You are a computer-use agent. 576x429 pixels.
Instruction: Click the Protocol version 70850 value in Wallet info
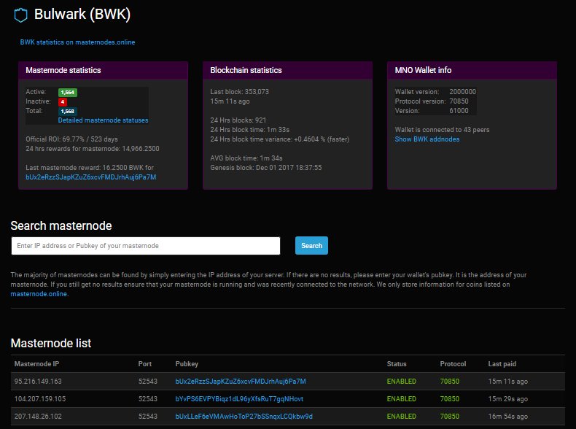(x=459, y=101)
